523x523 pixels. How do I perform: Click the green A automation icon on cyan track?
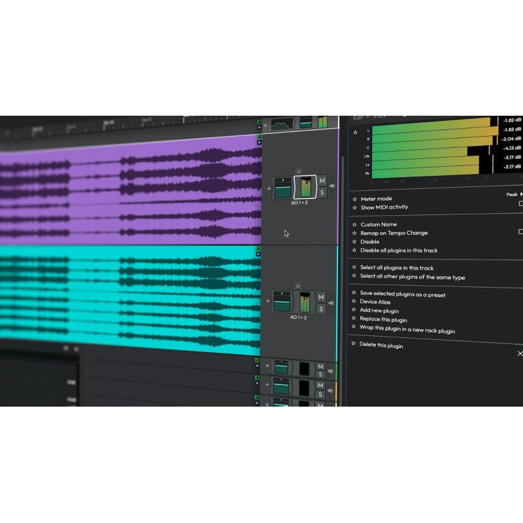click(258, 249)
